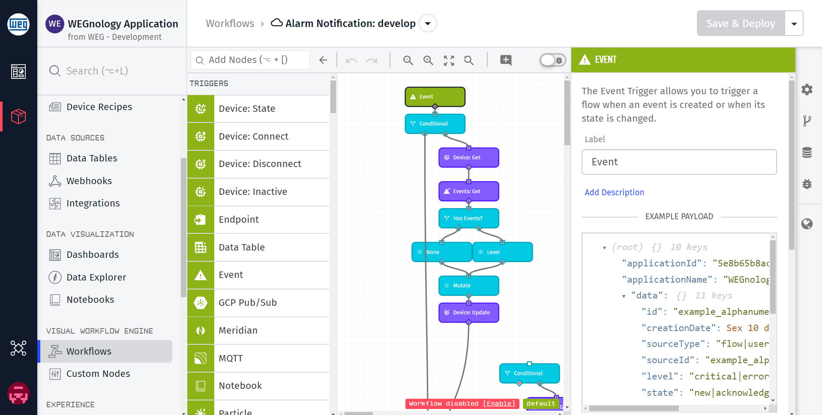
Task: Click the Add Nodes search field
Action: (x=250, y=60)
